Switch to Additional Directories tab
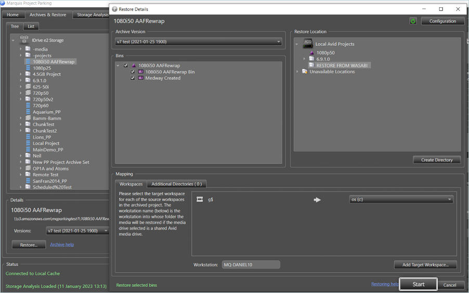Screen dimensions: 469x293 click(x=177, y=184)
